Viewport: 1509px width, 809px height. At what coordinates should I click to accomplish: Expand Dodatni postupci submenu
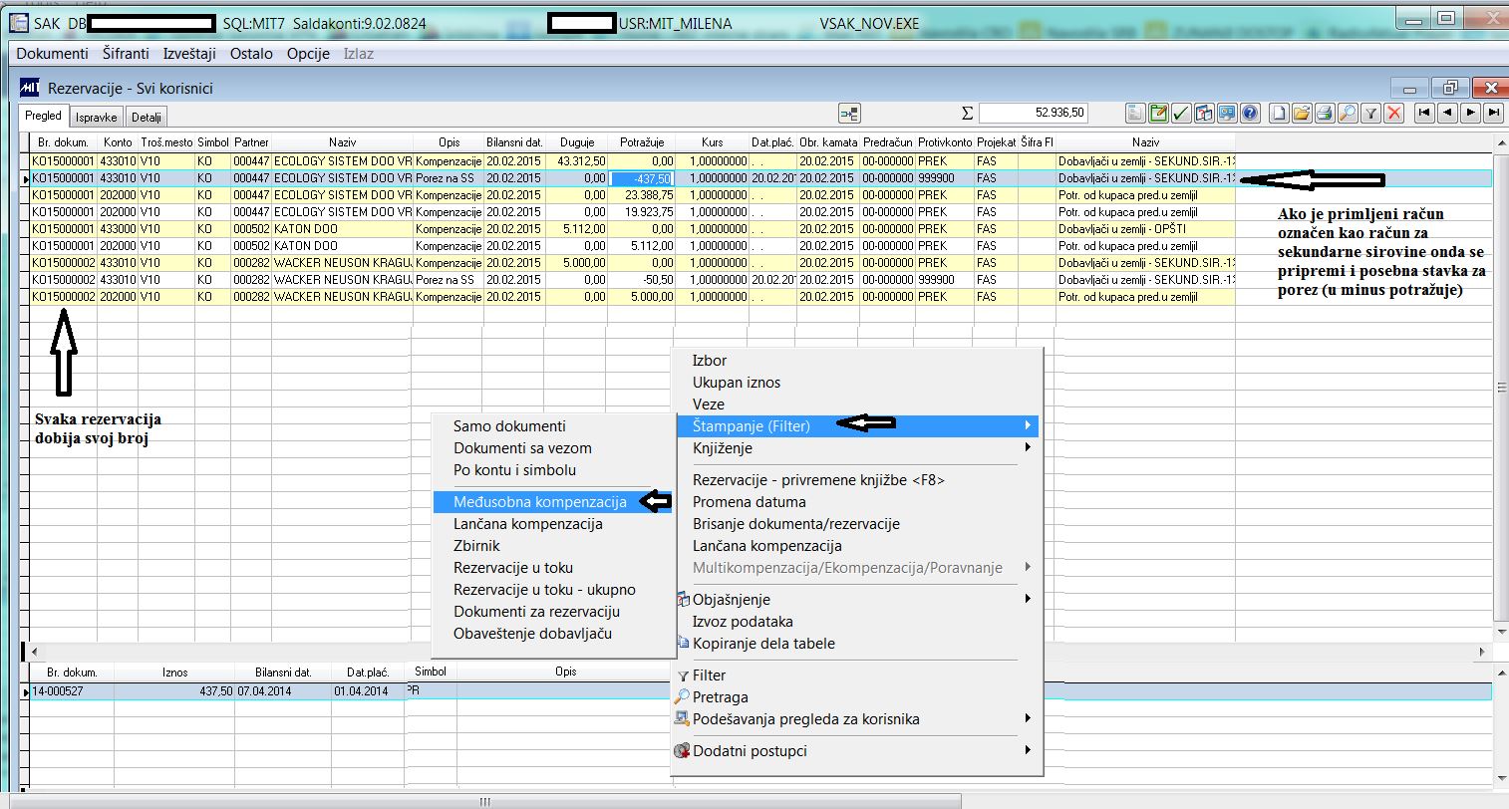[x=857, y=751]
